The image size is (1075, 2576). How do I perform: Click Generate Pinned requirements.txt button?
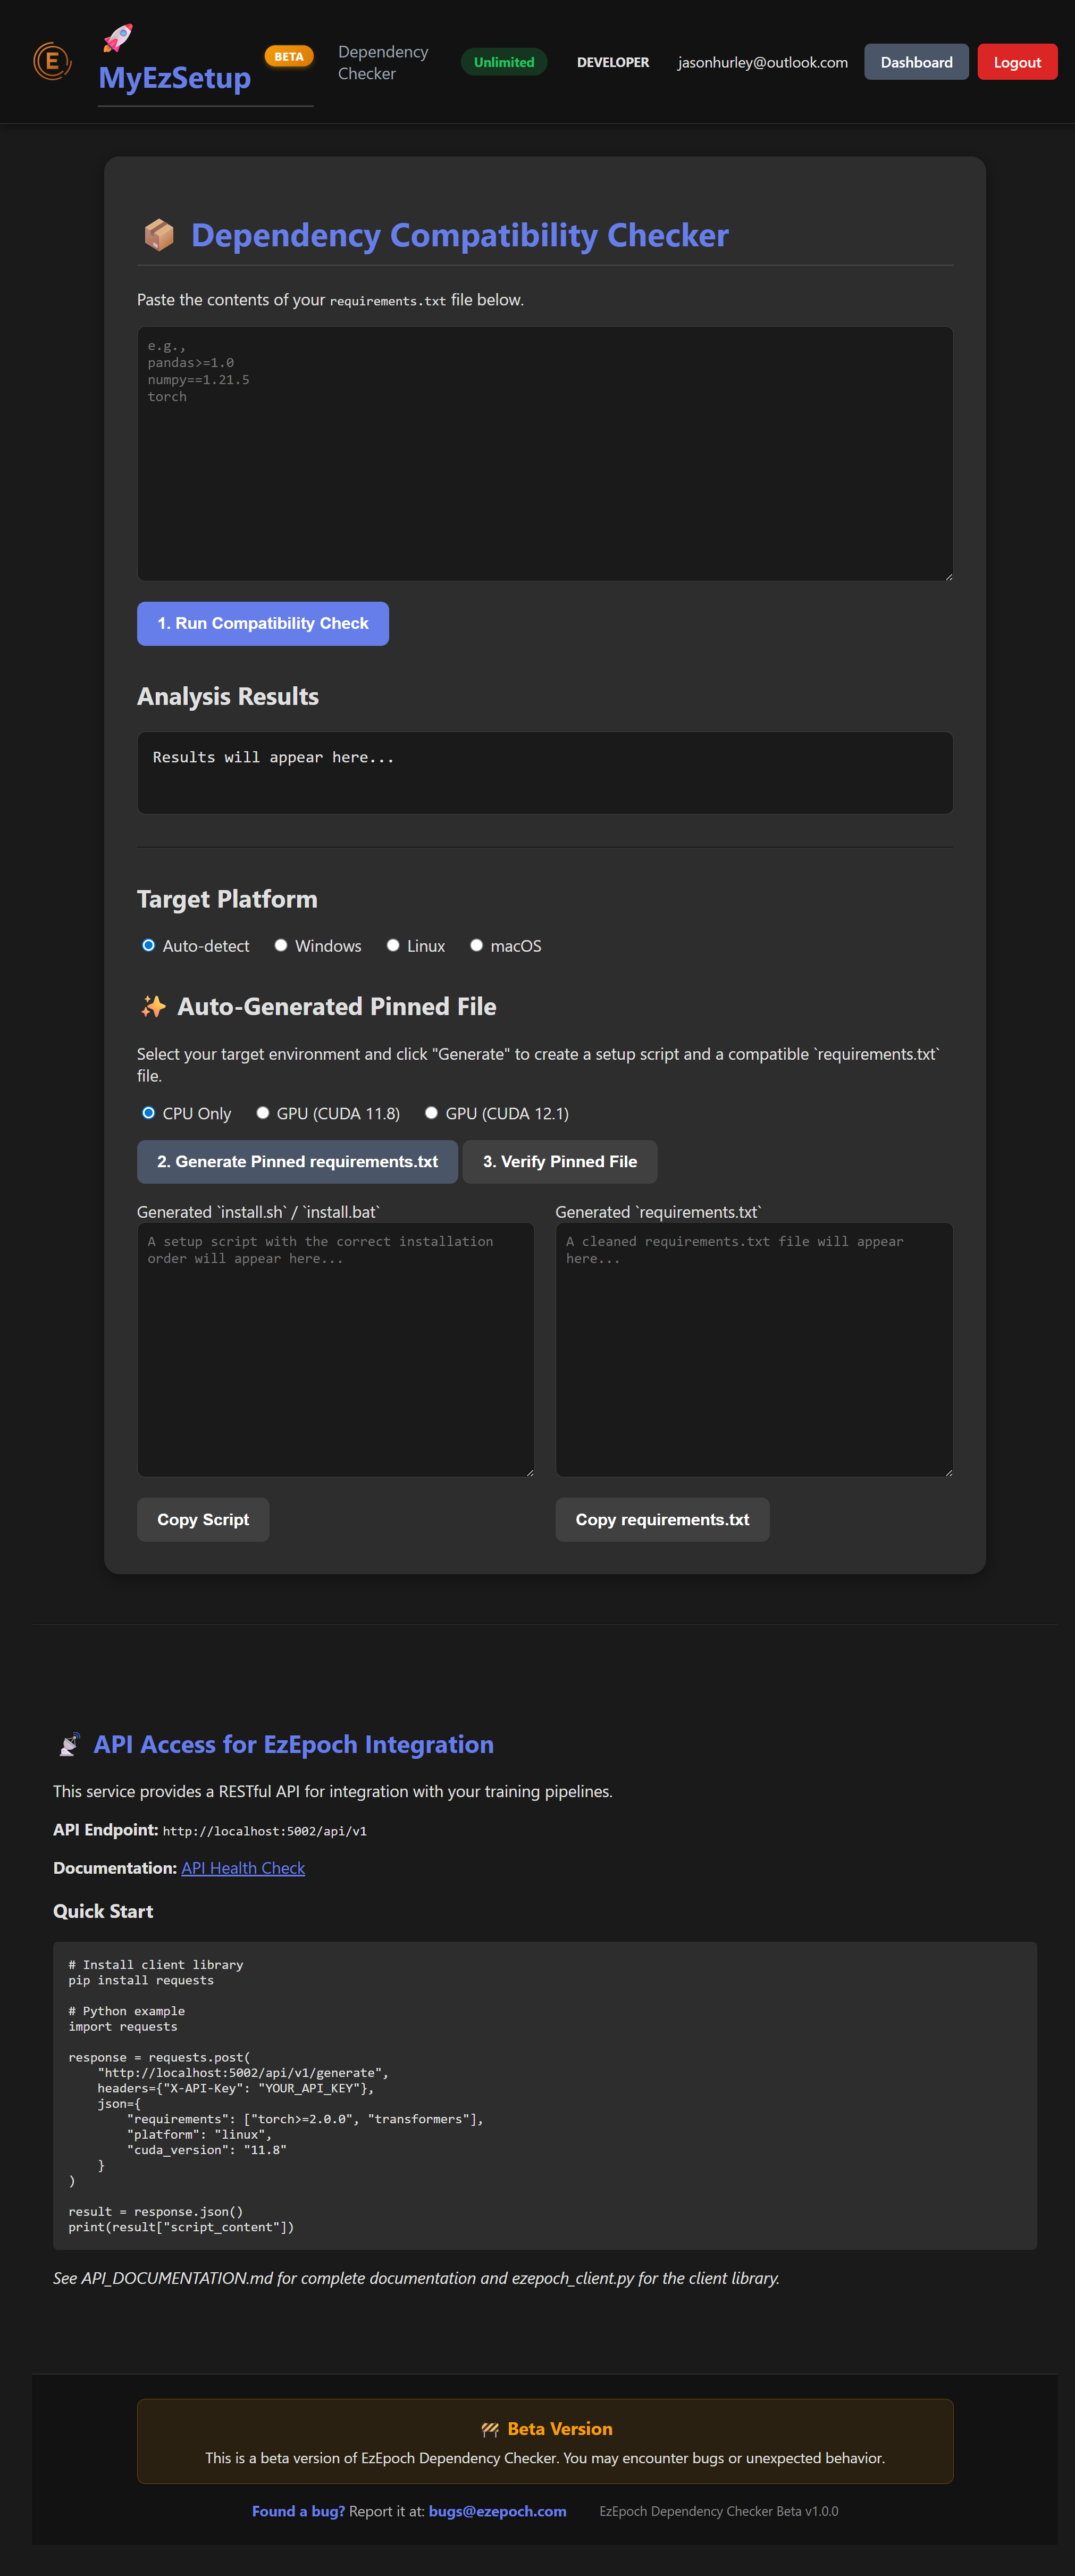pyautogui.click(x=297, y=1162)
